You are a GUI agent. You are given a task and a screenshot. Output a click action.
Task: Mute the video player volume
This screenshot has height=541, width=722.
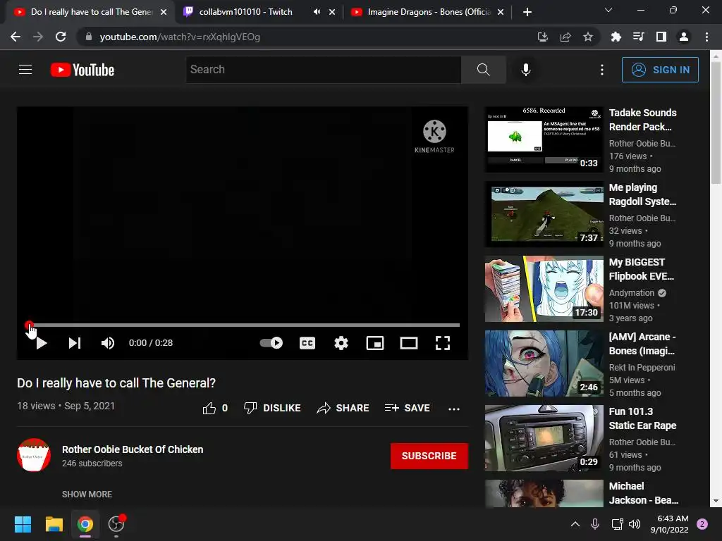pos(108,343)
